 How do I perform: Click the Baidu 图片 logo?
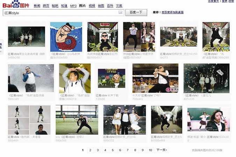(x=16, y=4)
